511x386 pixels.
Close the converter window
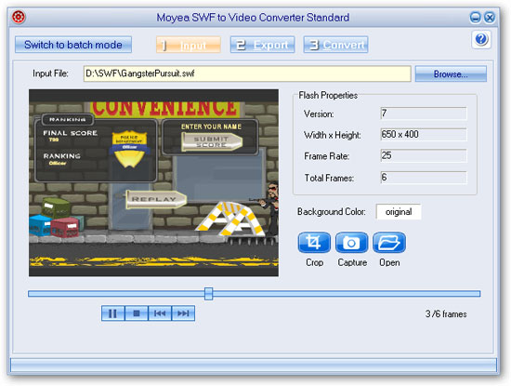pos(490,17)
